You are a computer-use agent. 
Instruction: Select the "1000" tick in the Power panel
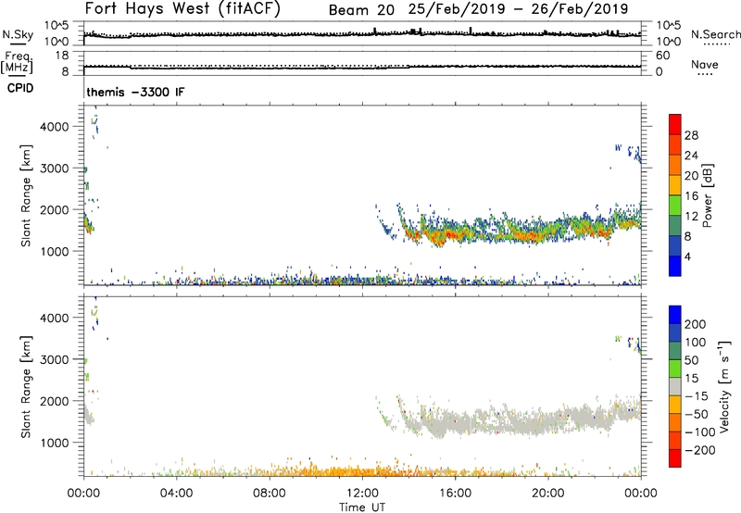coord(55,251)
